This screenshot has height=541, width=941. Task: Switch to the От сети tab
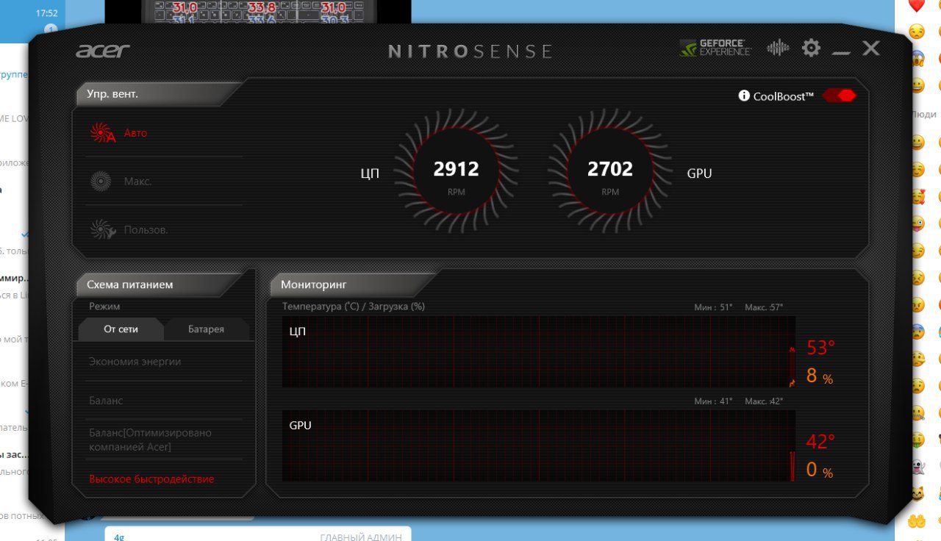click(121, 329)
